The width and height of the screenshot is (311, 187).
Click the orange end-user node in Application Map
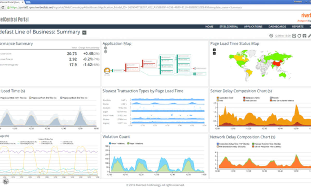[107, 70]
